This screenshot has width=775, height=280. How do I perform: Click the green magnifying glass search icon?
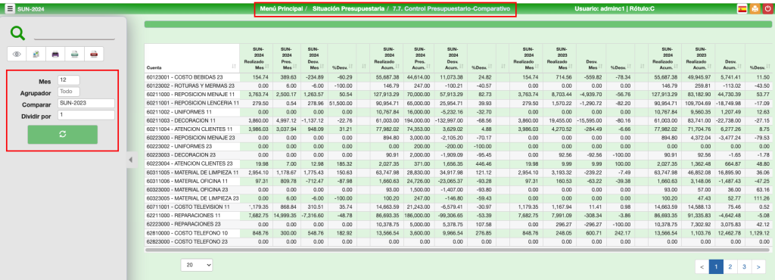(x=17, y=33)
